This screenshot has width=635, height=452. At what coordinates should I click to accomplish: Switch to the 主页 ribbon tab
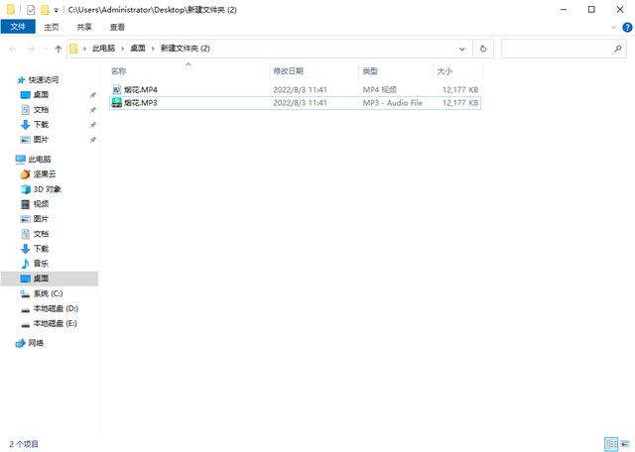[x=52, y=27]
